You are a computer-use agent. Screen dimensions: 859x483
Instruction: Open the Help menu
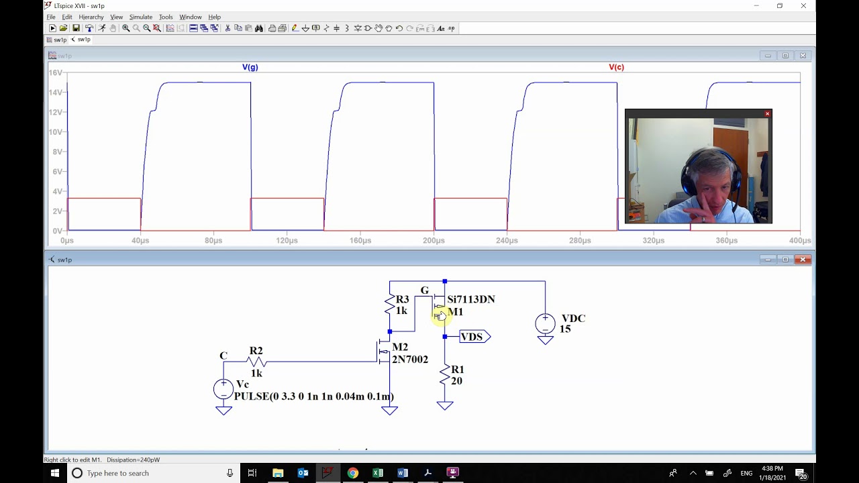[215, 17]
